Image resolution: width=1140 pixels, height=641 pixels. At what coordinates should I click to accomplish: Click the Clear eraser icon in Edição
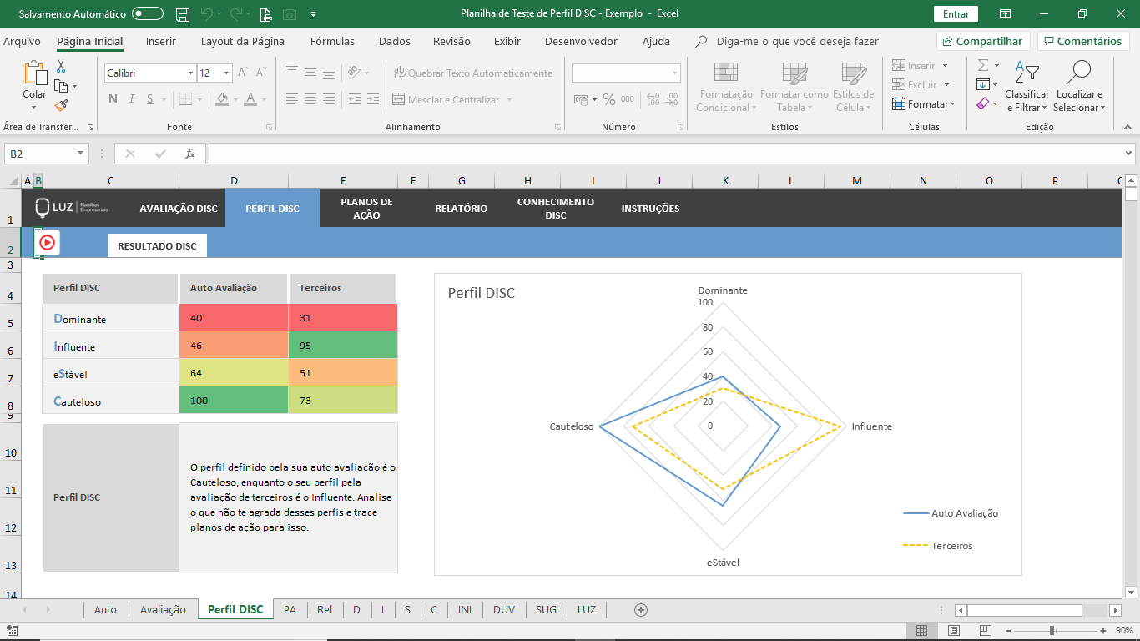(x=983, y=103)
